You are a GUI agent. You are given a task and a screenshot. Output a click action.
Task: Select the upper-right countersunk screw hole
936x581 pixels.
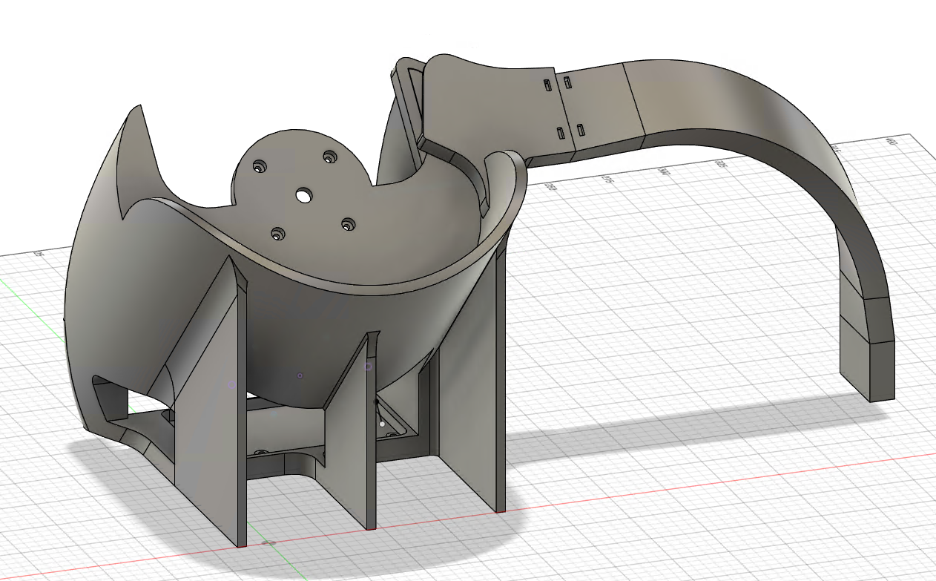[x=328, y=157]
